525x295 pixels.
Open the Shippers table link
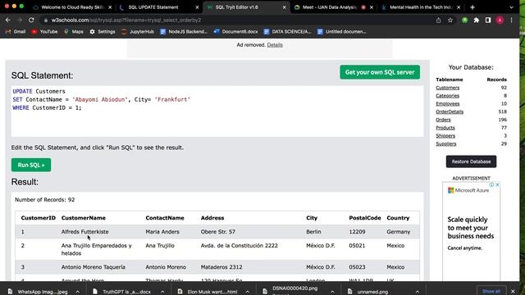click(x=445, y=136)
